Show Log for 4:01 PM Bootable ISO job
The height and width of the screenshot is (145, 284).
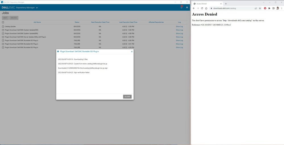[179, 44]
